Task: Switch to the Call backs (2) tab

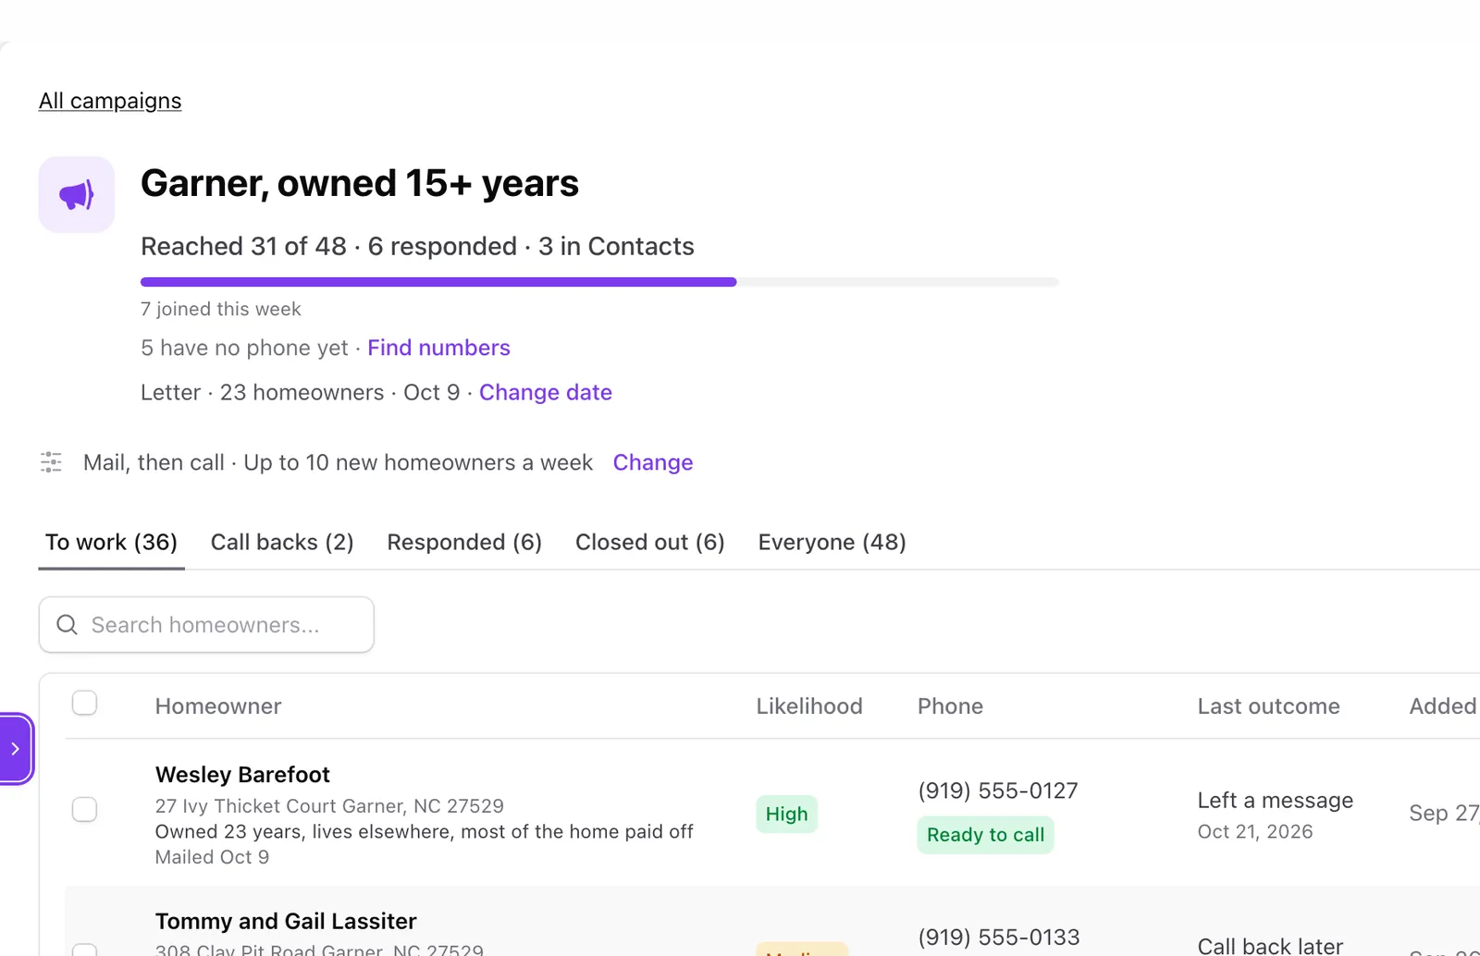Action: (282, 543)
